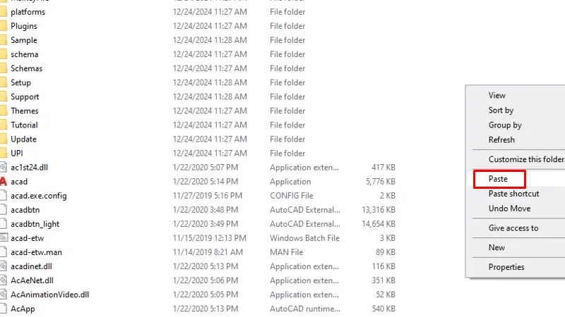Select the Themes folder icon
The width and height of the screenshot is (565, 317).
(3, 111)
